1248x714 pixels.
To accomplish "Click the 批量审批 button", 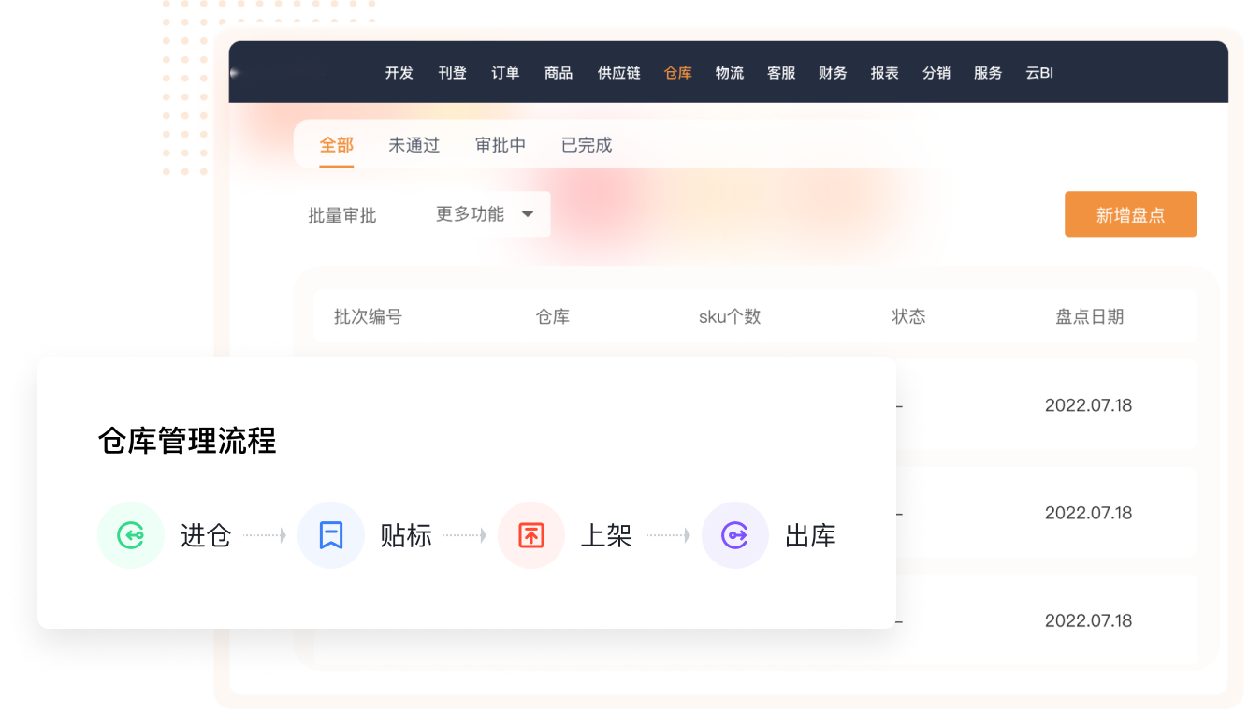I will [x=342, y=215].
